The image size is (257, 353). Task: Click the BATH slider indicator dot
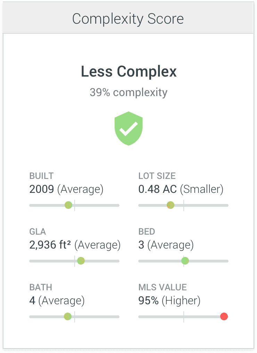click(68, 316)
